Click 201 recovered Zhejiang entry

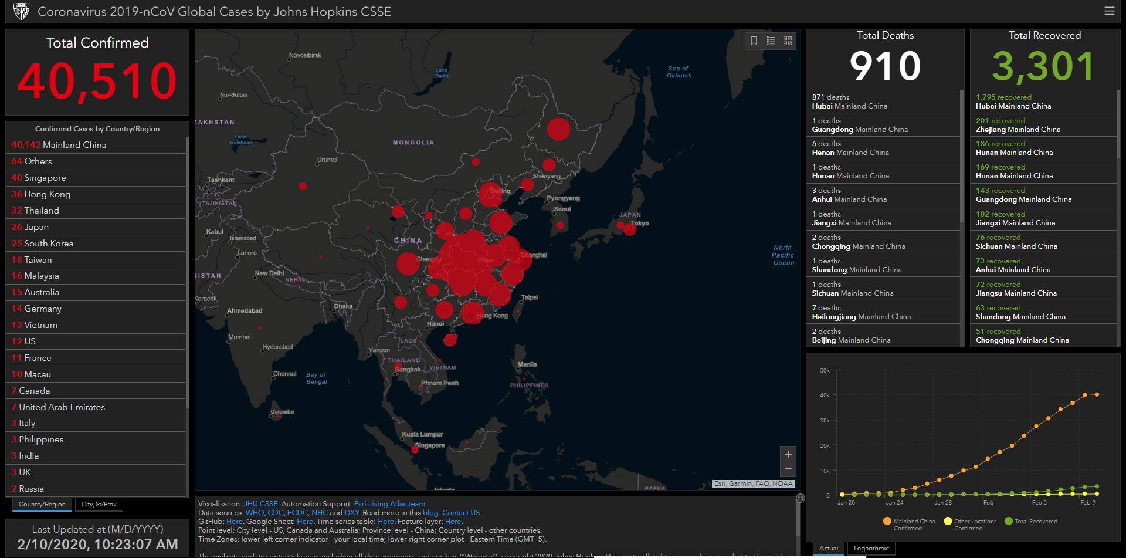[1044, 125]
